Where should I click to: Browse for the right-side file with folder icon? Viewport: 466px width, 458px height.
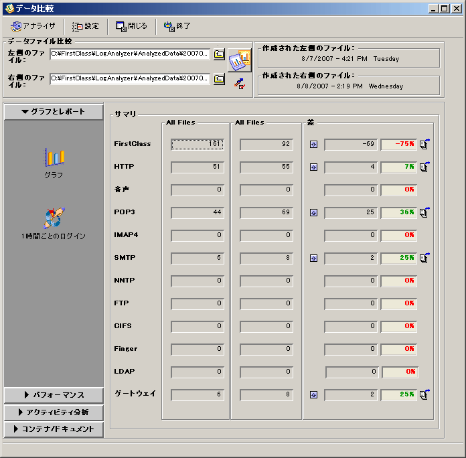219,80
